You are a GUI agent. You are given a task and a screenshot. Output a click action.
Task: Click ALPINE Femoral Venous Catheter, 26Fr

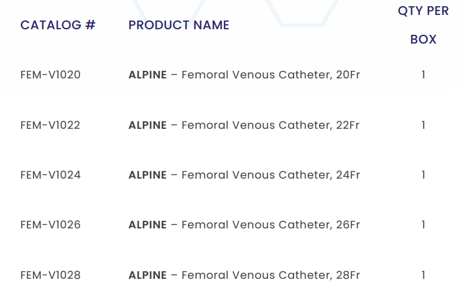point(244,225)
